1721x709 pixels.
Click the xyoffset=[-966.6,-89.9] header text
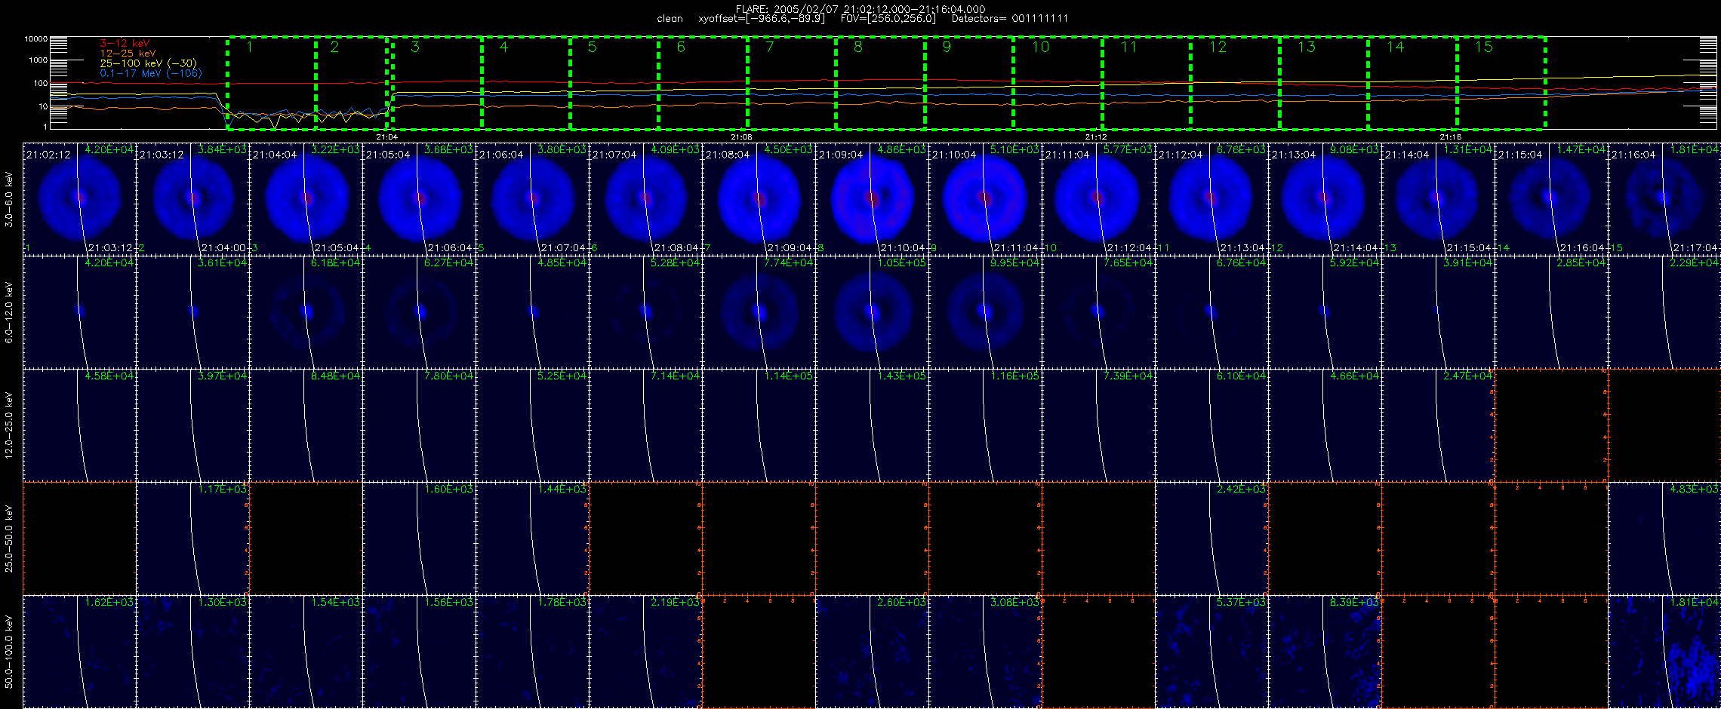(762, 19)
